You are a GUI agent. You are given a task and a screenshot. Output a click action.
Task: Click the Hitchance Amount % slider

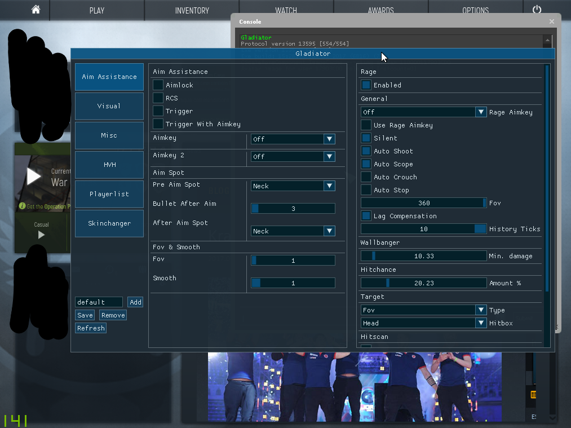[423, 283]
